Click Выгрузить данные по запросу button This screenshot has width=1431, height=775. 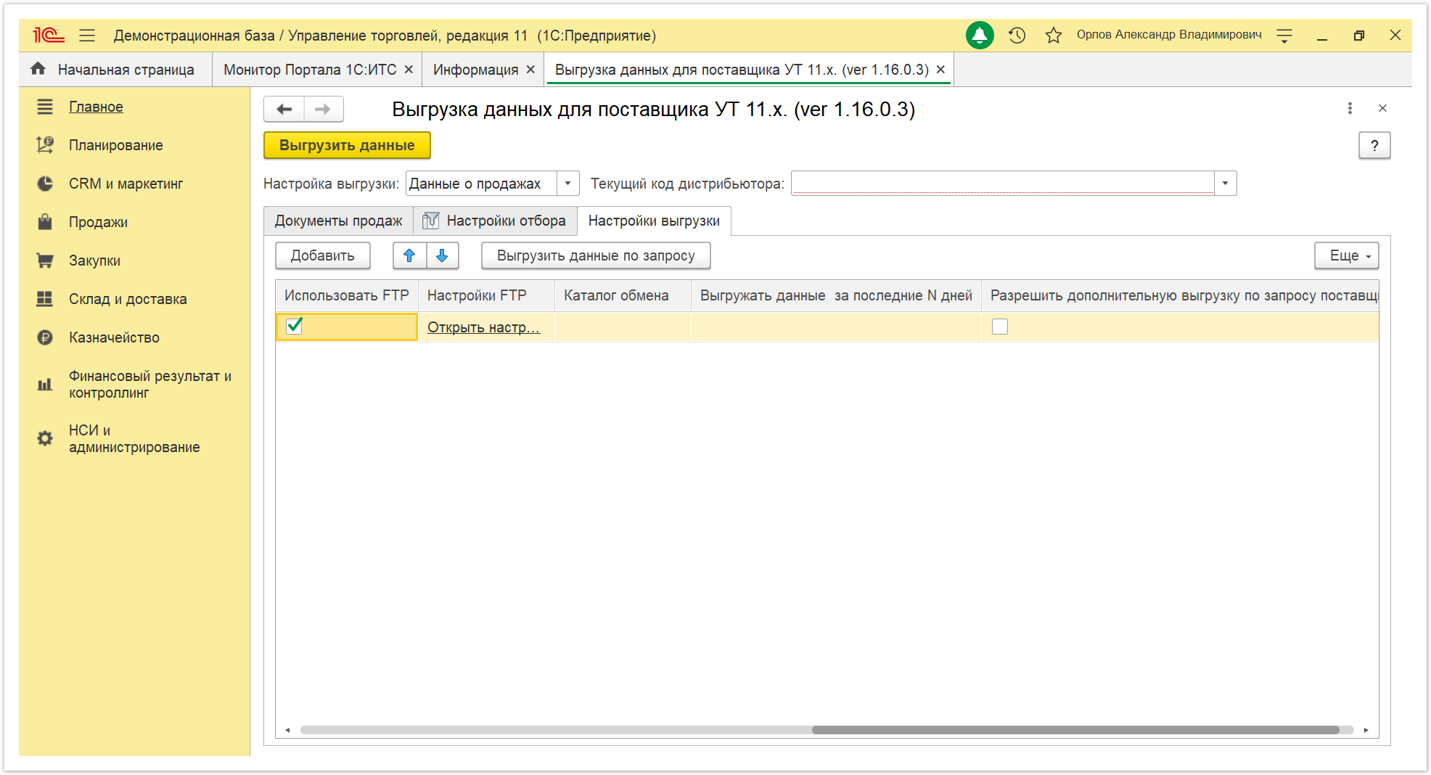[x=596, y=255]
